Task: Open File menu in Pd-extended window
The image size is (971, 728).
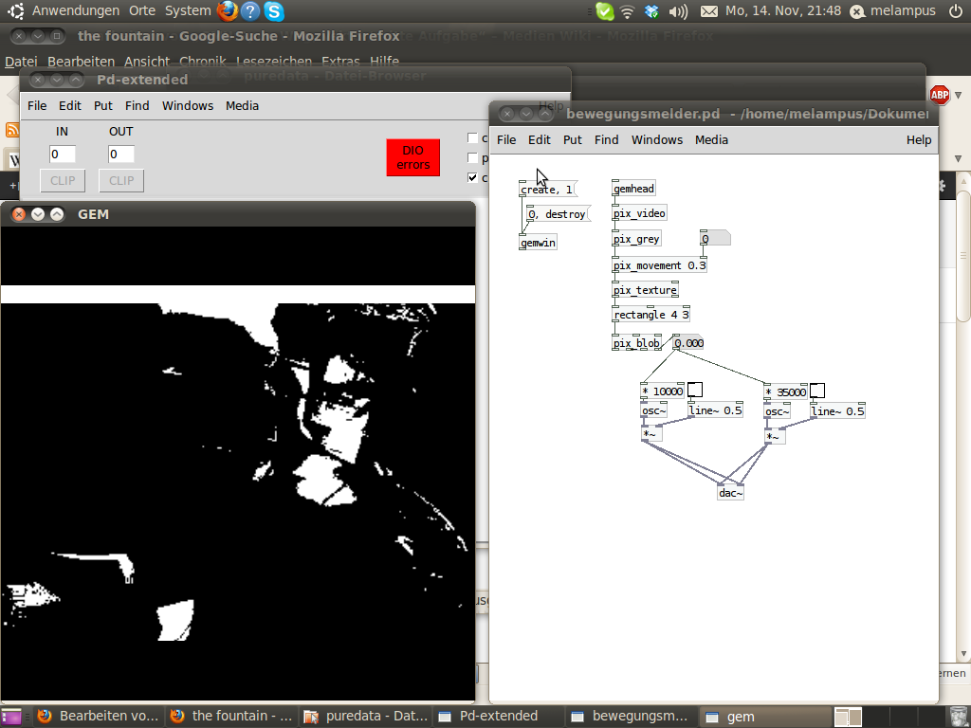Action: [x=37, y=106]
